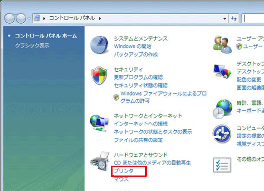The image size is (264, 191).
Task: Go back with the back arrow button
Action: (x=10, y=18)
